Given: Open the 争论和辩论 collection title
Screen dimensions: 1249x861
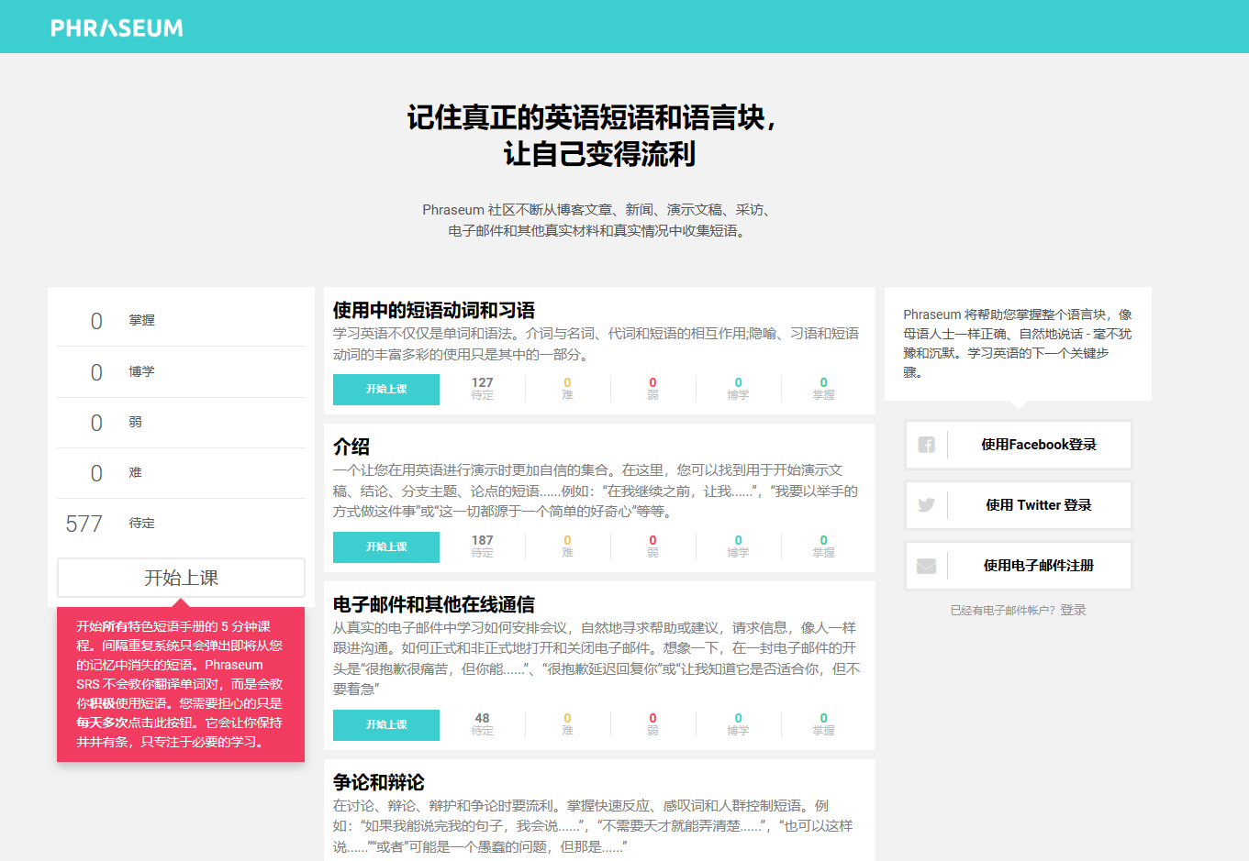Looking at the screenshot, I should (378, 782).
